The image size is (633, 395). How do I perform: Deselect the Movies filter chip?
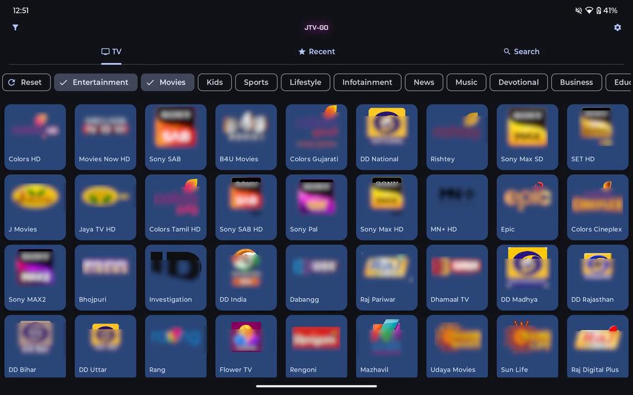[167, 82]
